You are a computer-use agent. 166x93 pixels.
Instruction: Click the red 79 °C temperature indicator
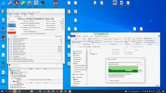tap(12, 33)
